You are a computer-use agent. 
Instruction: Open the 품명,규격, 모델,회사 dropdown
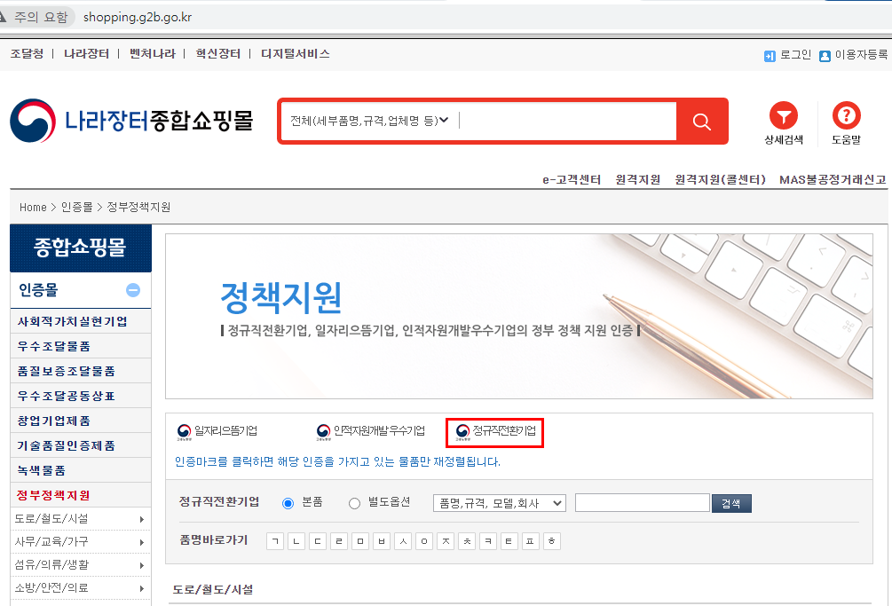[500, 503]
